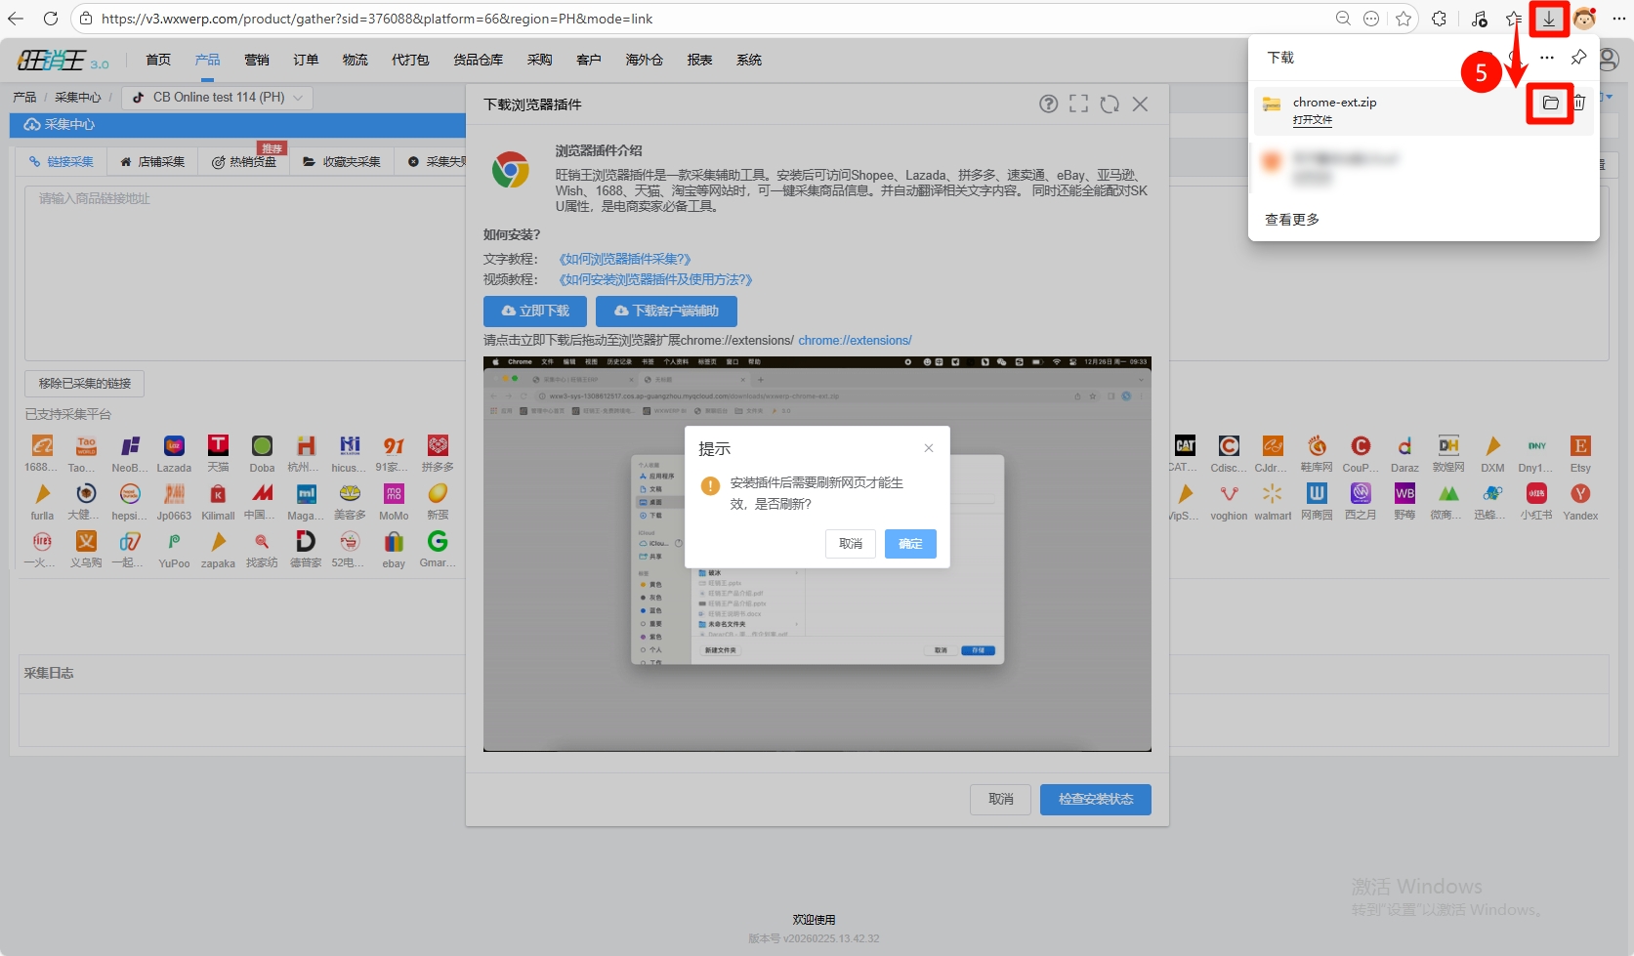Click 打开文件 under chrome-ext.zip

pyautogui.click(x=1312, y=120)
